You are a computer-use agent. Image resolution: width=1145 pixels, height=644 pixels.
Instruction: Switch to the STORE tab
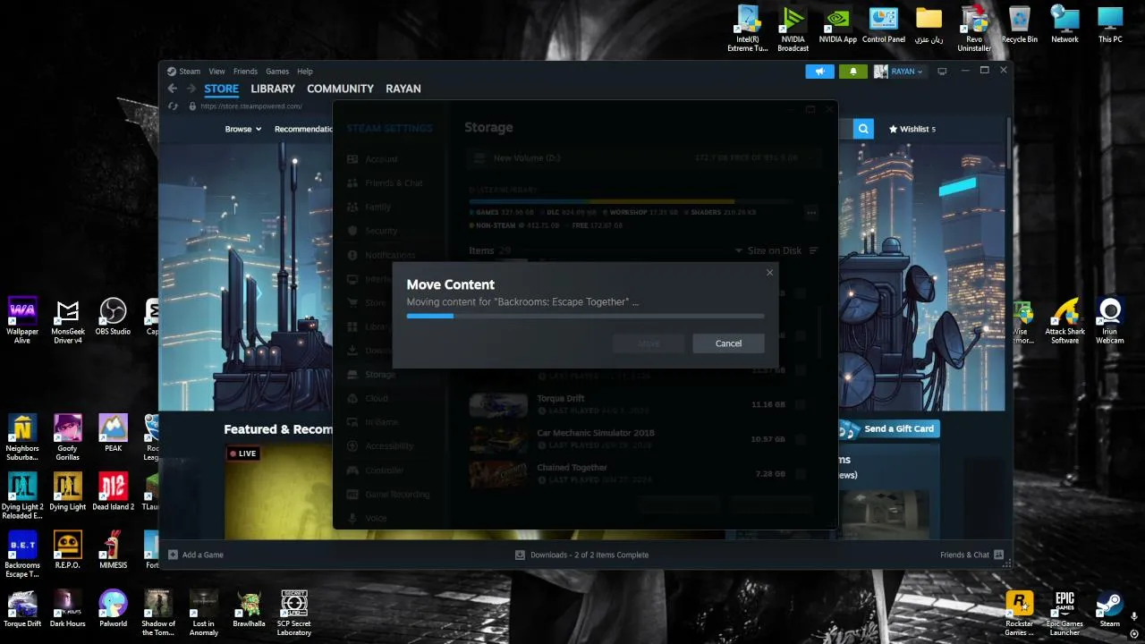221,89
